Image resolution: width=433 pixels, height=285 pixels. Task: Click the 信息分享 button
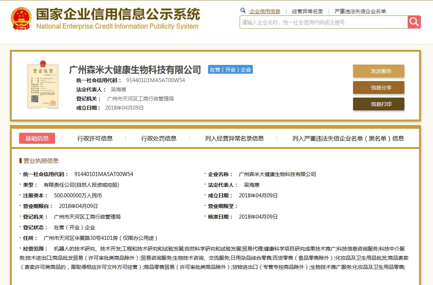point(378,88)
